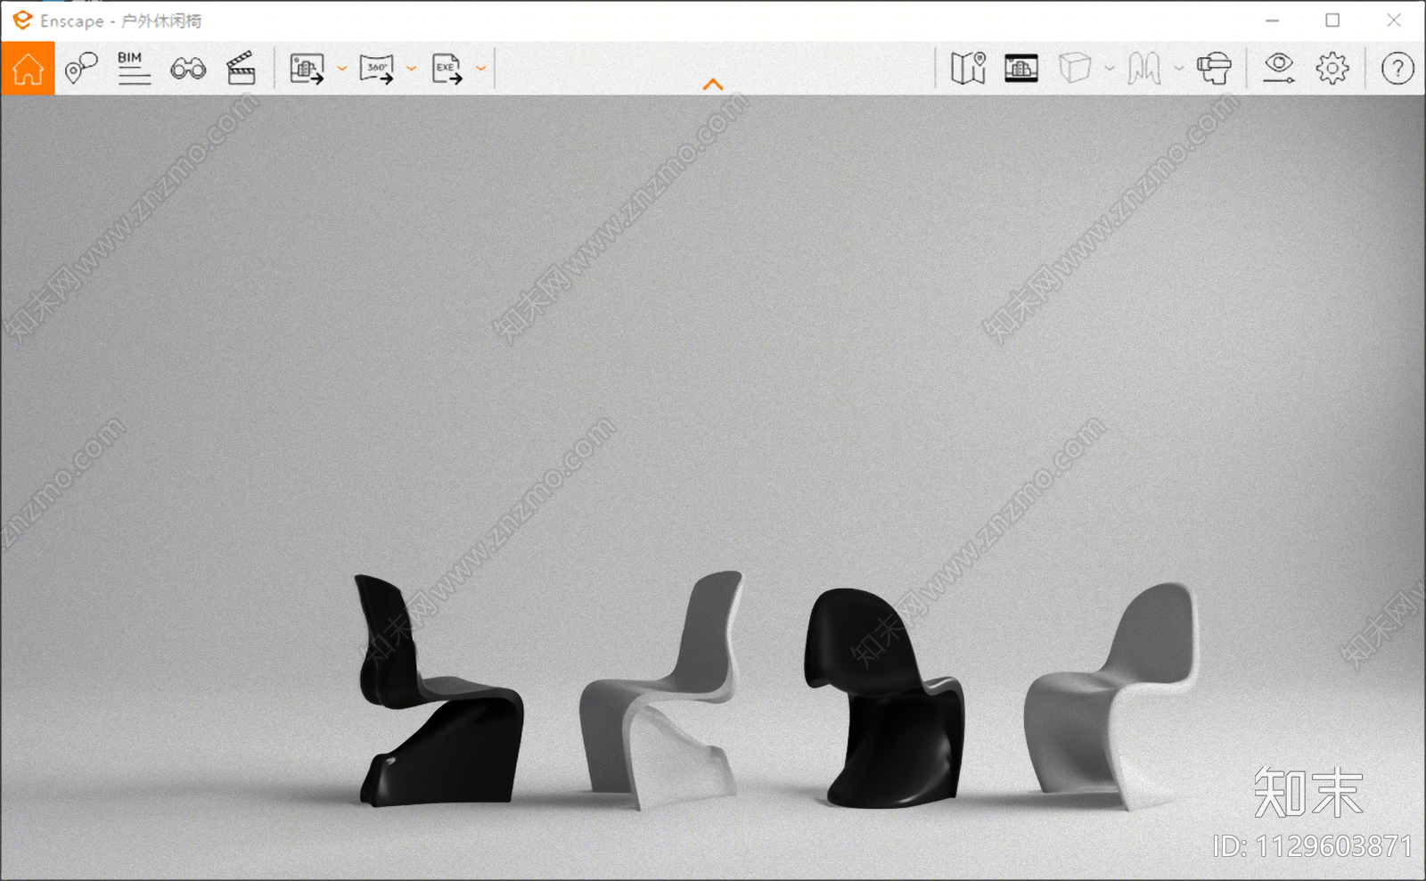Enable the VR headset icon

tap(1214, 68)
